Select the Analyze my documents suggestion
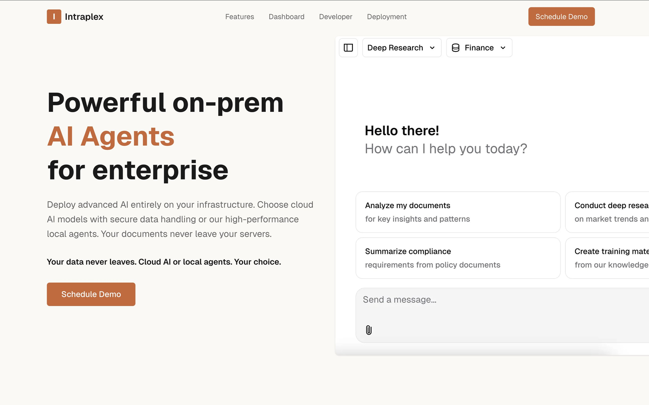This screenshot has width=649, height=405. 458,212
